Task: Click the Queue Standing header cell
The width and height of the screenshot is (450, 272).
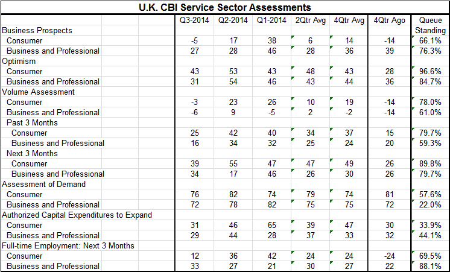Action: 430,25
